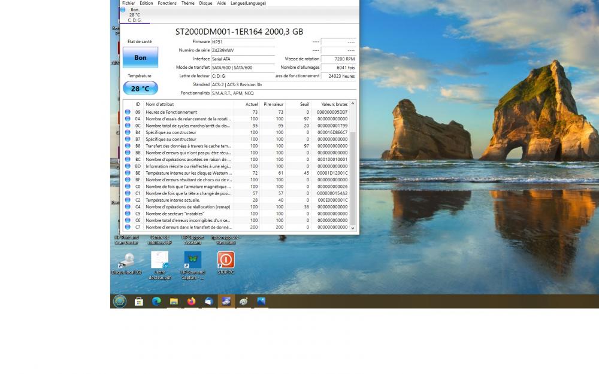Click the Firmware field showing HP51
Screen dimensions: 599x374
(x=243, y=42)
